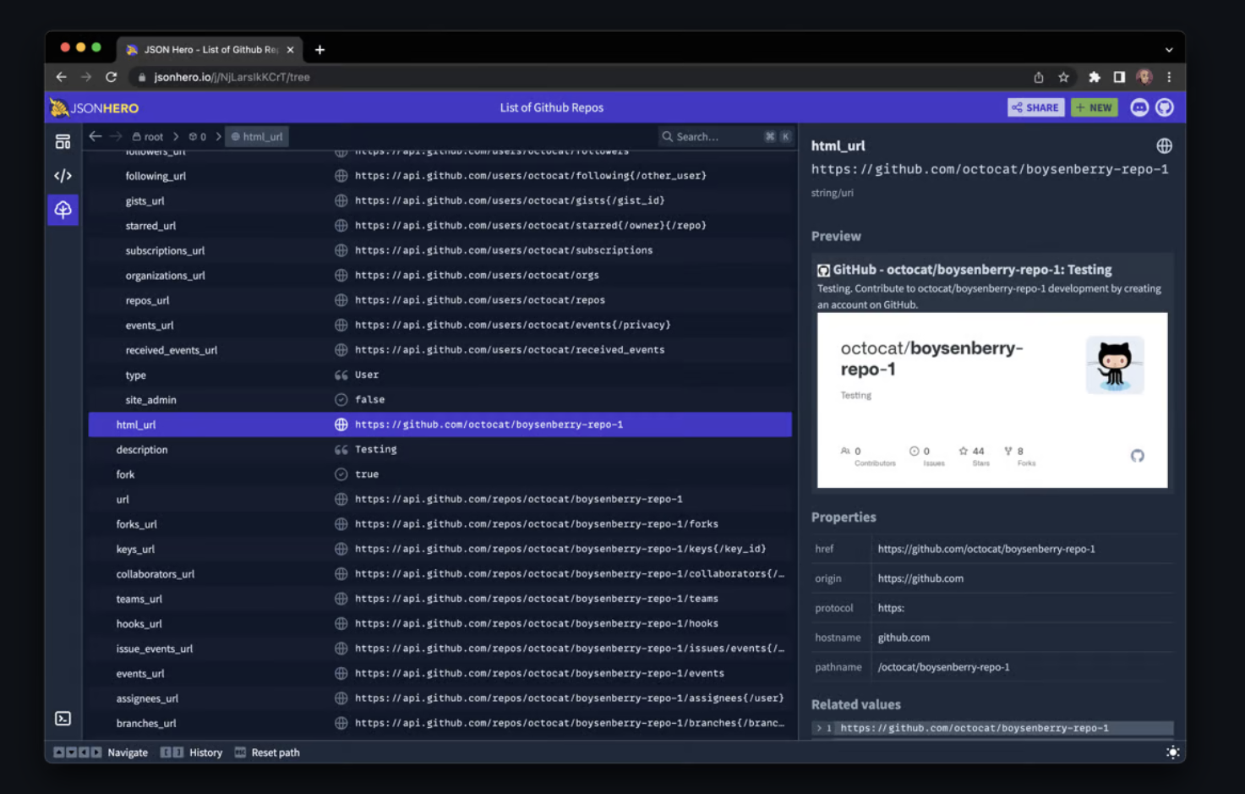Select the teams_url row
The height and width of the screenshot is (794, 1245).
440,599
